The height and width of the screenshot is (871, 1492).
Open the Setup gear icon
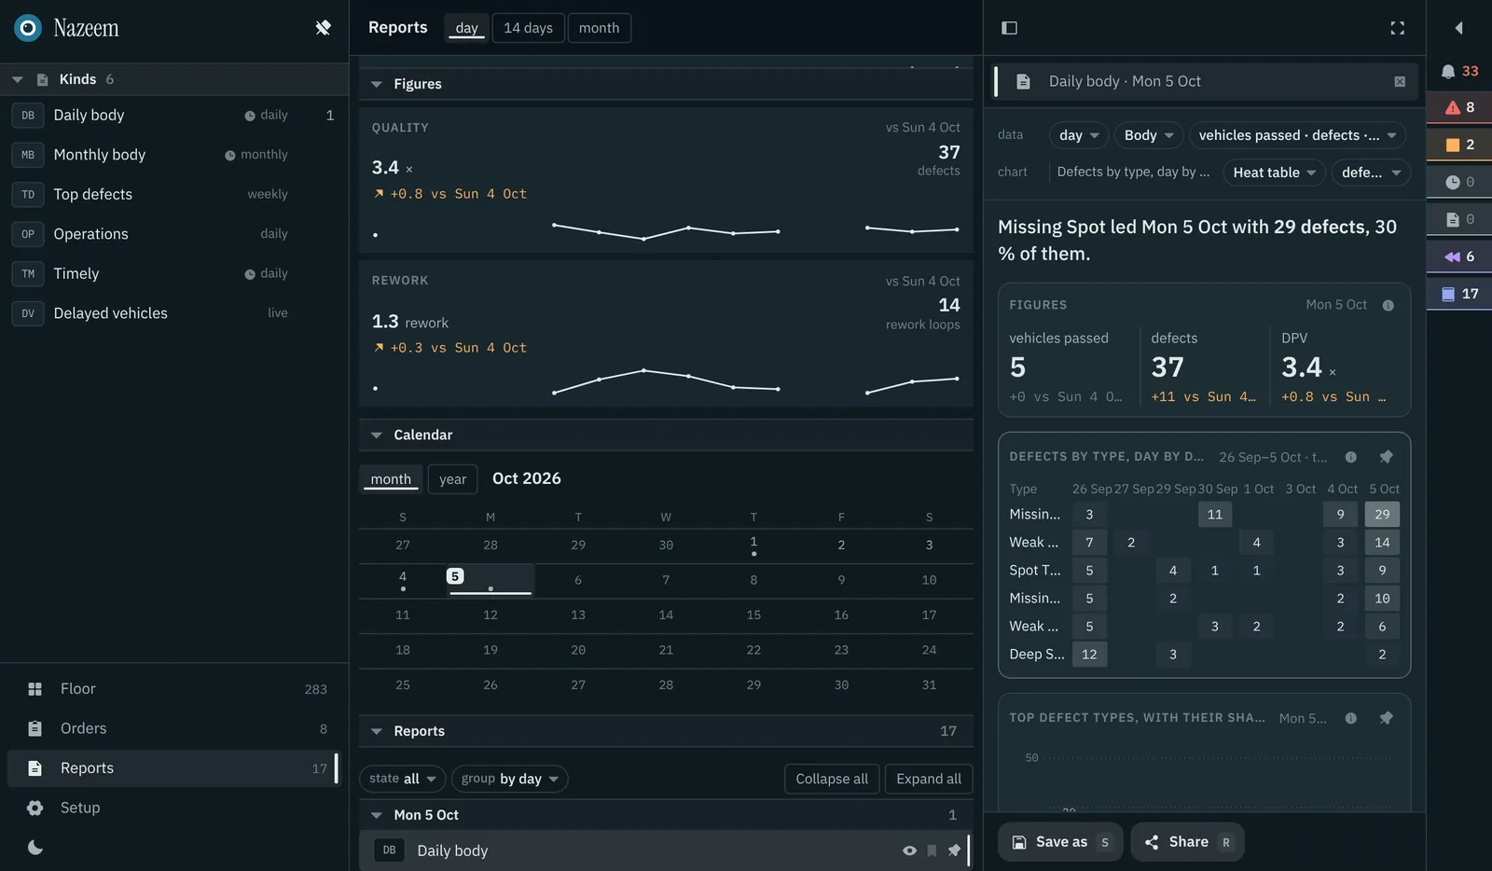click(x=35, y=808)
